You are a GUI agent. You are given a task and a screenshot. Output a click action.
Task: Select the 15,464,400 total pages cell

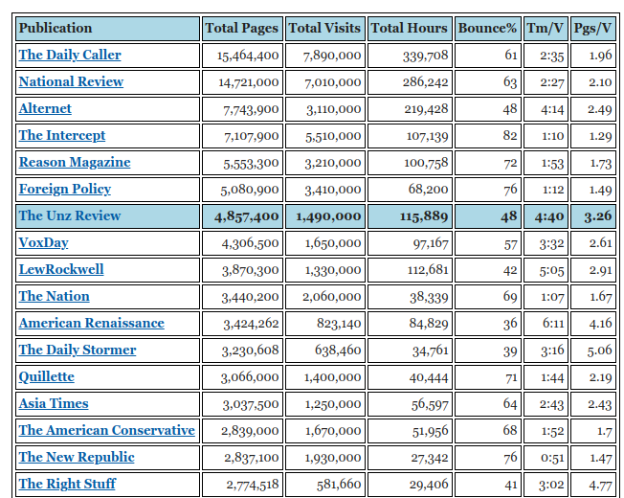tap(242, 56)
